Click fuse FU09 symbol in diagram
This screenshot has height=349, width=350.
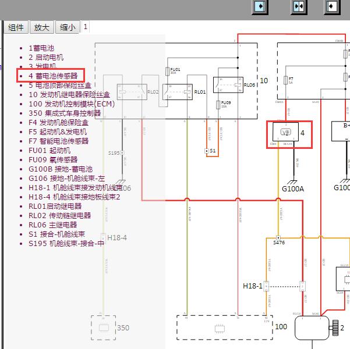[x=218, y=105]
